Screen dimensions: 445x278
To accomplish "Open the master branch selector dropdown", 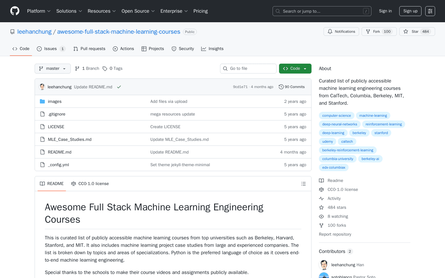I will 53,68.
